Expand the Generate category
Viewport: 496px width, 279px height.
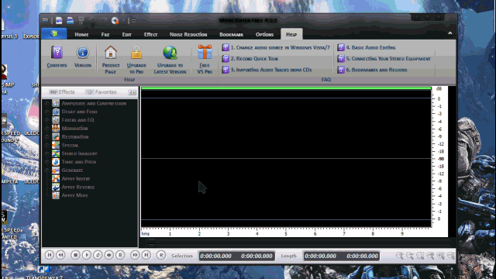[46, 170]
